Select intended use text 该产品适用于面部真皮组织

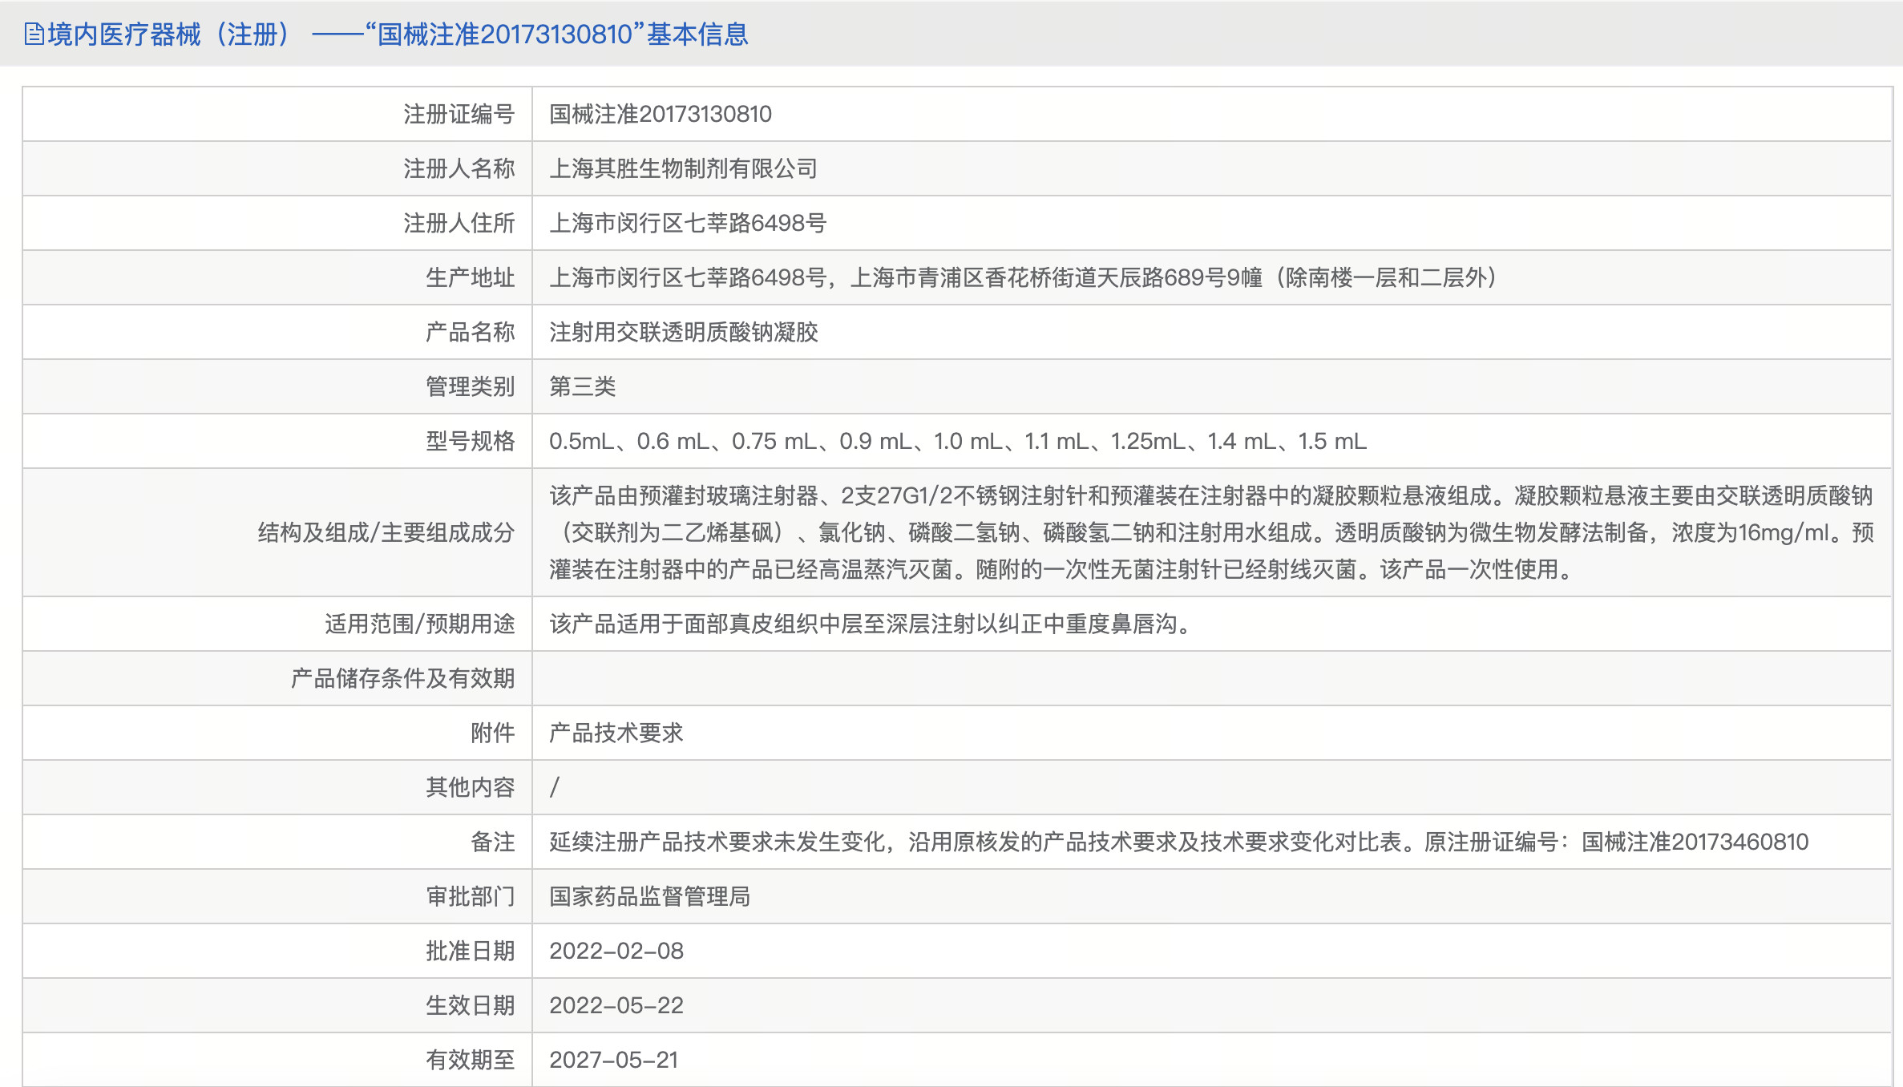tap(873, 624)
